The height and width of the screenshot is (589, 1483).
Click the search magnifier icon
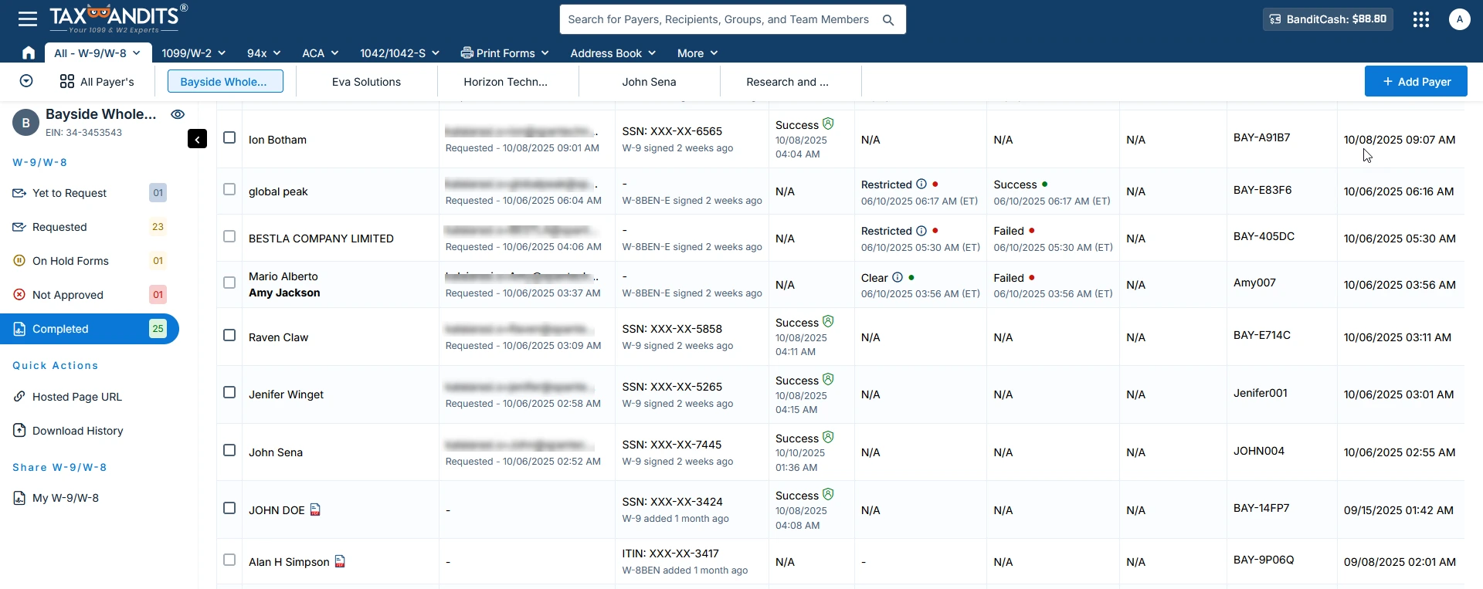click(888, 20)
